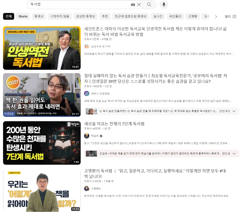This screenshot has width=244, height=212.
Task: Go to 고명환tv channel name link
Action: (96, 189)
